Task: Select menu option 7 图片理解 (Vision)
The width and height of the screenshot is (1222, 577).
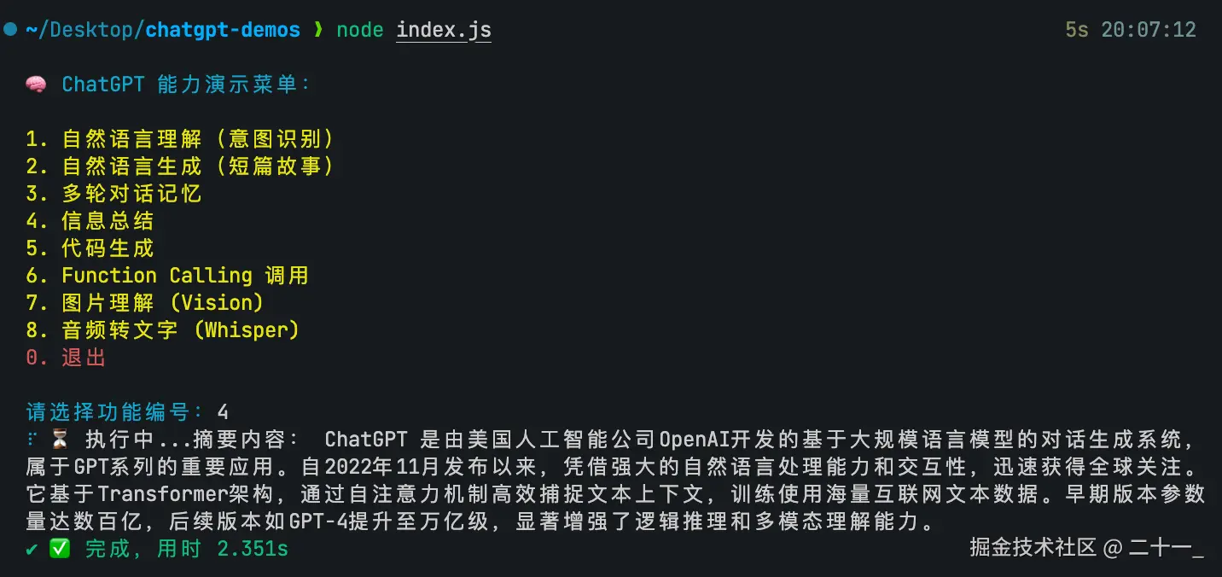Action: (x=145, y=303)
